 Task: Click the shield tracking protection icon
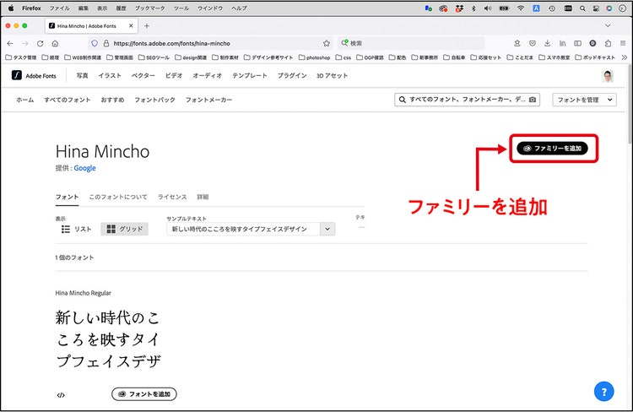coord(95,43)
